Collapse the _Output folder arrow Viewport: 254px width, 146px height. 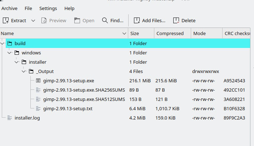click(24, 71)
